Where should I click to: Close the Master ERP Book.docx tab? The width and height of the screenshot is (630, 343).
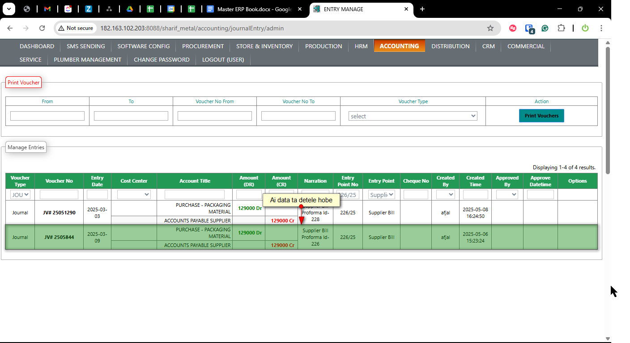tap(299, 9)
